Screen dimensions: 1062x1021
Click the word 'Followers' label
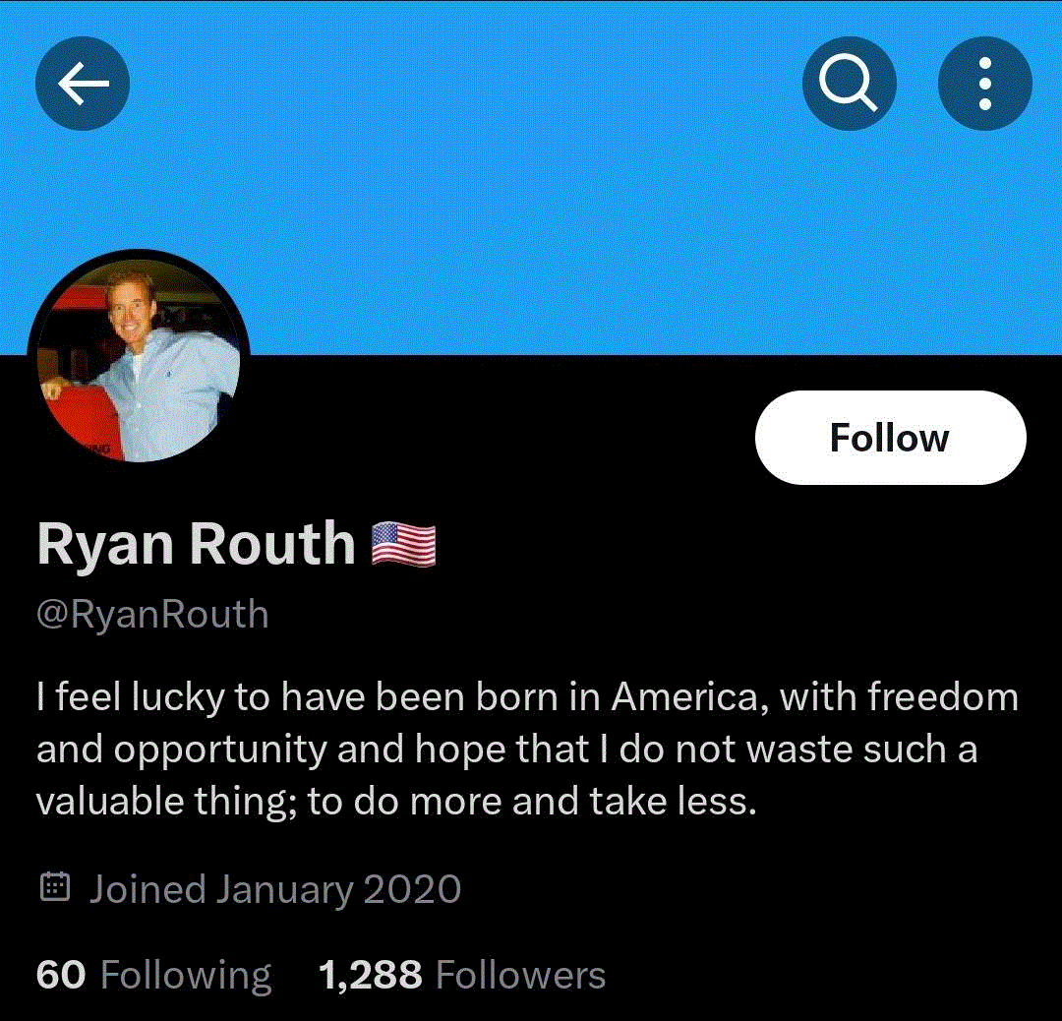click(521, 976)
